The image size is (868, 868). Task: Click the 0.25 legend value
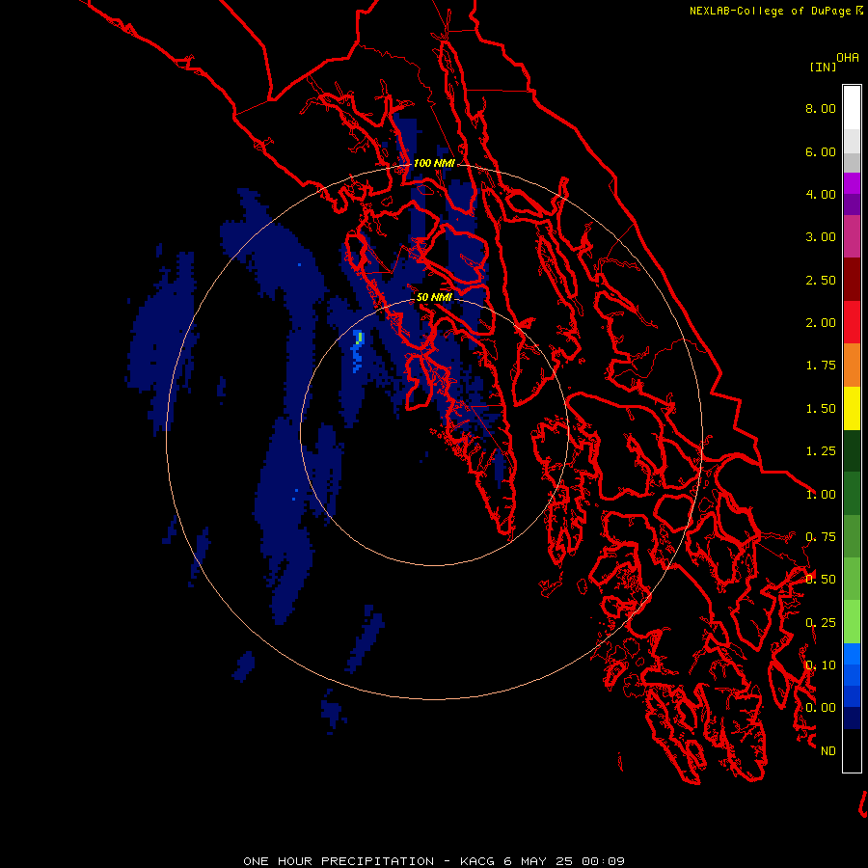pyautogui.click(x=821, y=623)
